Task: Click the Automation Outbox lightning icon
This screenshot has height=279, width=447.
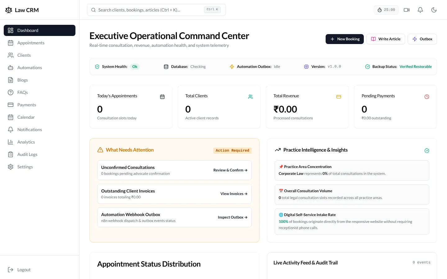Action: (232, 67)
